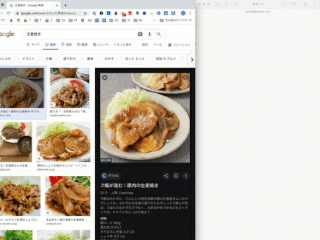Select the 画像 images tab
Viewport: 320px width, 240px height.
point(50,44)
